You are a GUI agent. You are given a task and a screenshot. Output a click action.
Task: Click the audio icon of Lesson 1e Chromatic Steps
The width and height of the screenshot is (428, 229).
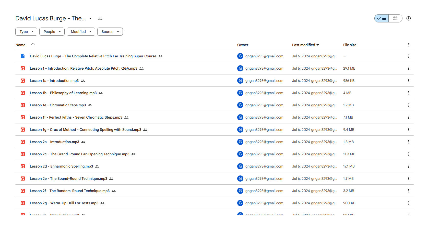[23, 105]
